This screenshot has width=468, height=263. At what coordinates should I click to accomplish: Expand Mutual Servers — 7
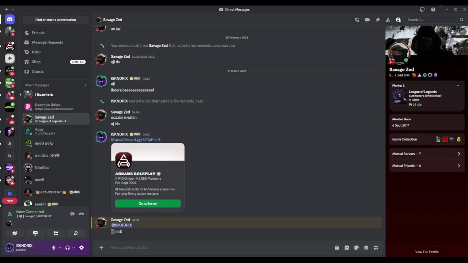426,154
